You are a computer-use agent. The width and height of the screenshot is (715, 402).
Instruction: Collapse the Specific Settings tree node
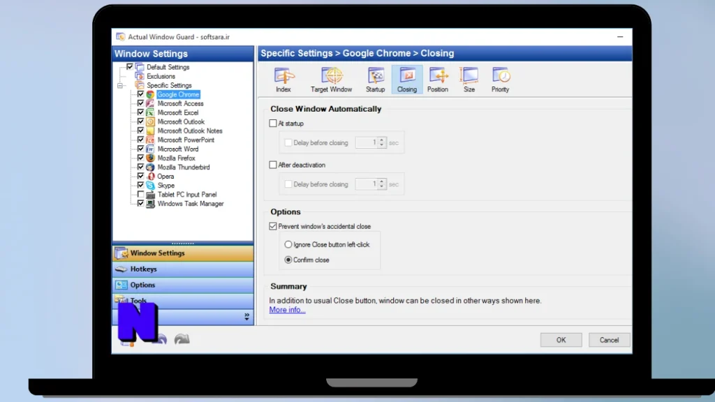coord(120,85)
